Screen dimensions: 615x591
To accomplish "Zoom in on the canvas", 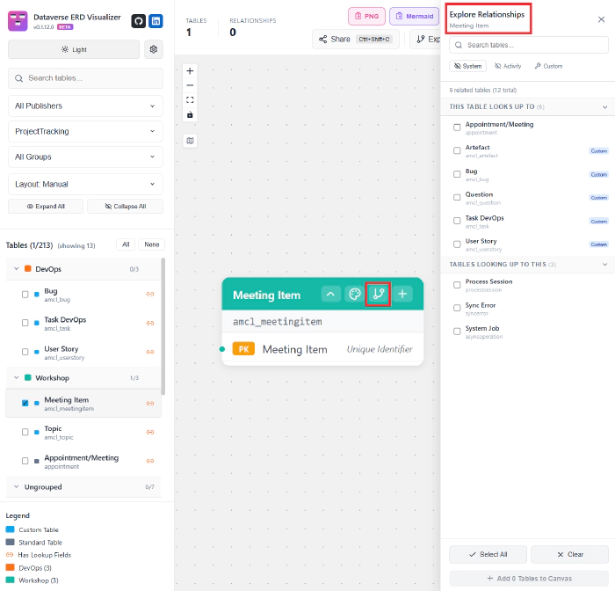I will [190, 70].
